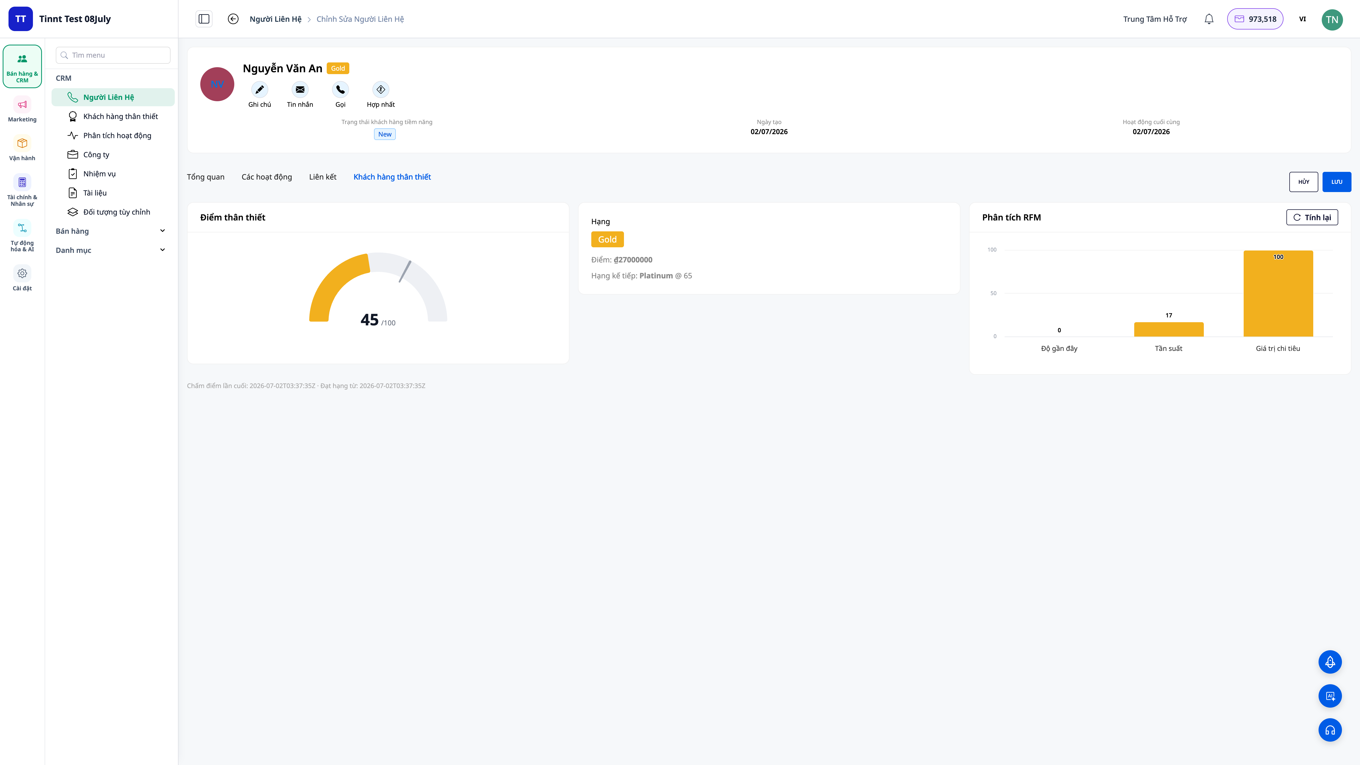Click the loyalty score gauge
This screenshot has width=1360, height=765.
point(378,288)
